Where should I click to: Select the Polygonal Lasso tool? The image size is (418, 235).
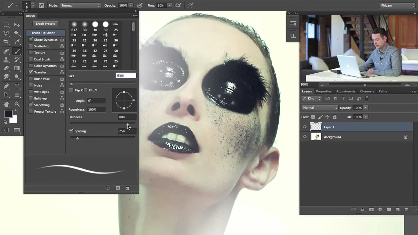pyautogui.click(x=6, y=33)
